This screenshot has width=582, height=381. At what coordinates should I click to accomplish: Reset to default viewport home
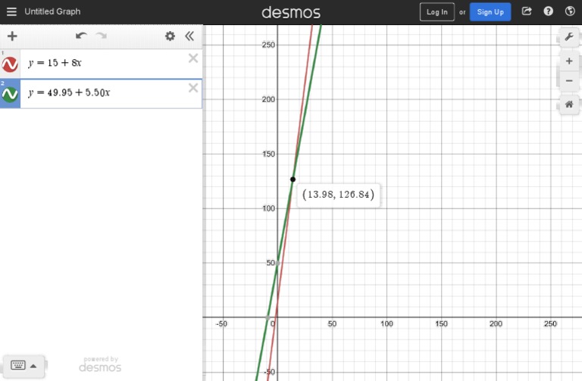coord(568,105)
